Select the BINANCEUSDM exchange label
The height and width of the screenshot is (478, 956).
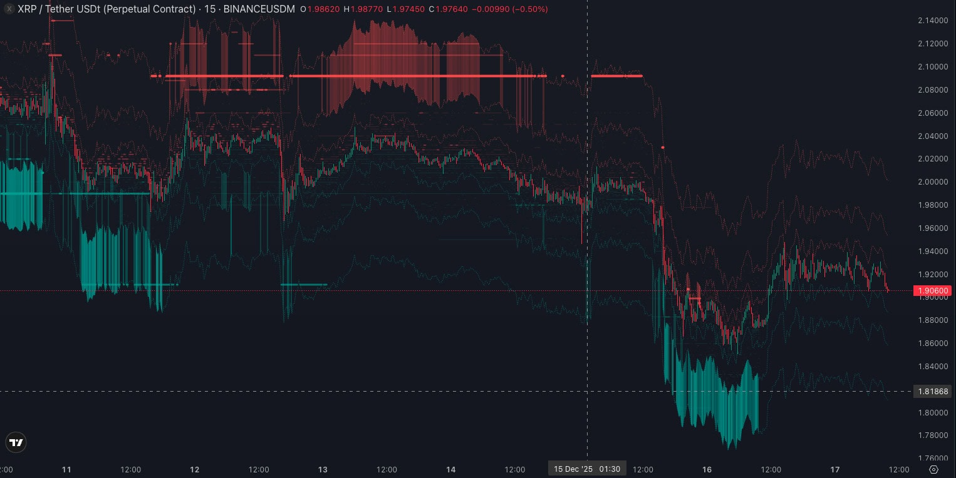pyautogui.click(x=259, y=9)
